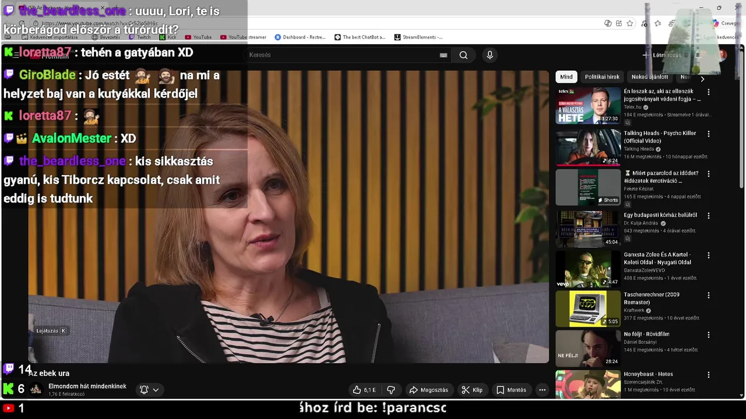Click the Honeybeast - Hetes title
Viewport: 746px width, 419px height.
(648, 374)
